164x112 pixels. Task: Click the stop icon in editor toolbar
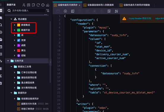pos(95,11)
